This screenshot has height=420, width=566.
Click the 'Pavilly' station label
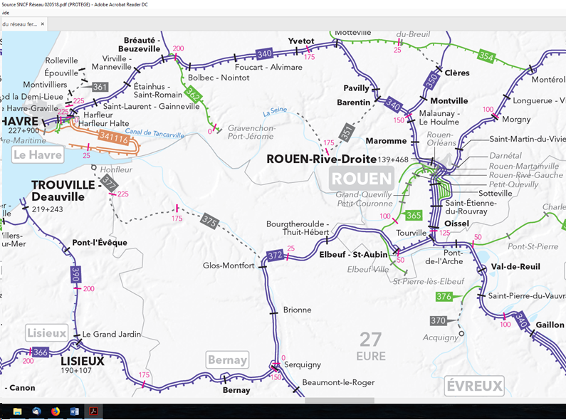(357, 88)
